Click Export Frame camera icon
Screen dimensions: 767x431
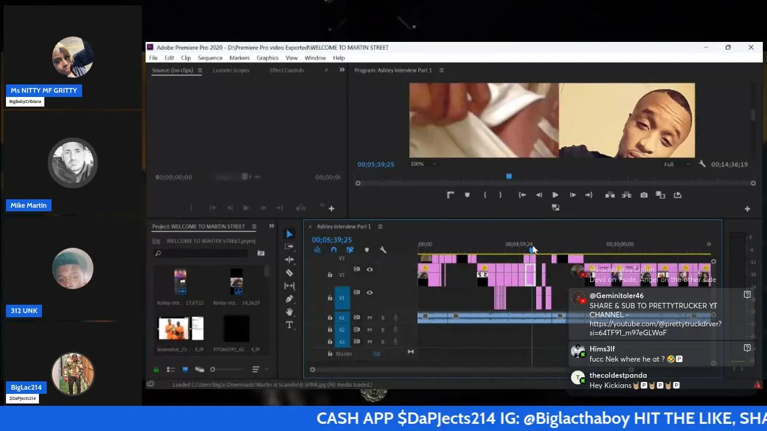[x=644, y=195]
